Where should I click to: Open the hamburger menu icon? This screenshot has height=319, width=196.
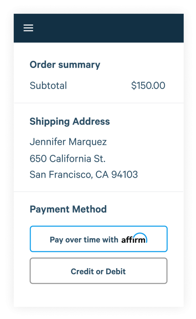pyautogui.click(x=28, y=28)
